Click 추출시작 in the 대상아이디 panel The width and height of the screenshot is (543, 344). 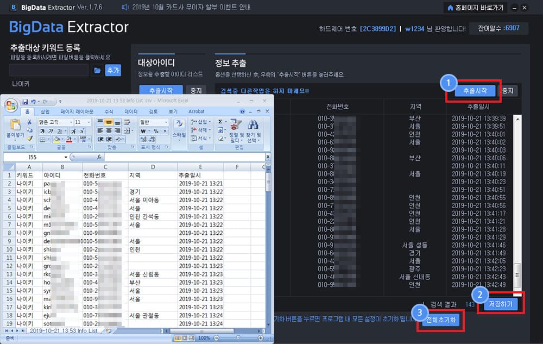pyautogui.click(x=161, y=90)
